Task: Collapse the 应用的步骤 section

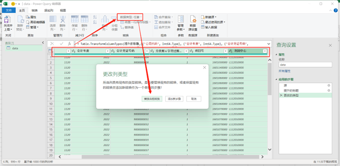Action: [277, 79]
